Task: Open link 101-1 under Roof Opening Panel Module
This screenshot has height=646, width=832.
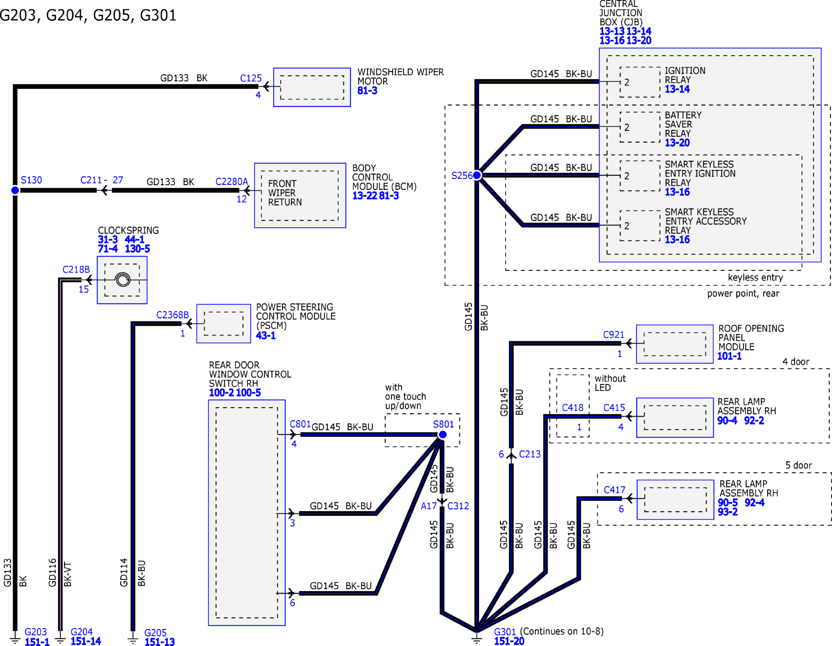Action: point(729,356)
